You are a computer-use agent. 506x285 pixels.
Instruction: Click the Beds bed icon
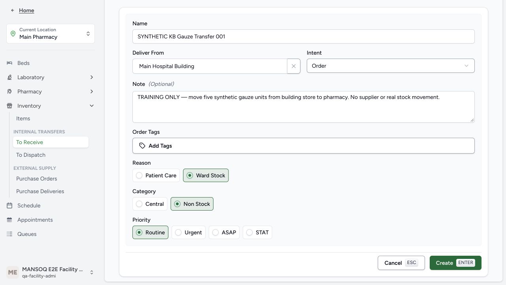click(x=9, y=63)
